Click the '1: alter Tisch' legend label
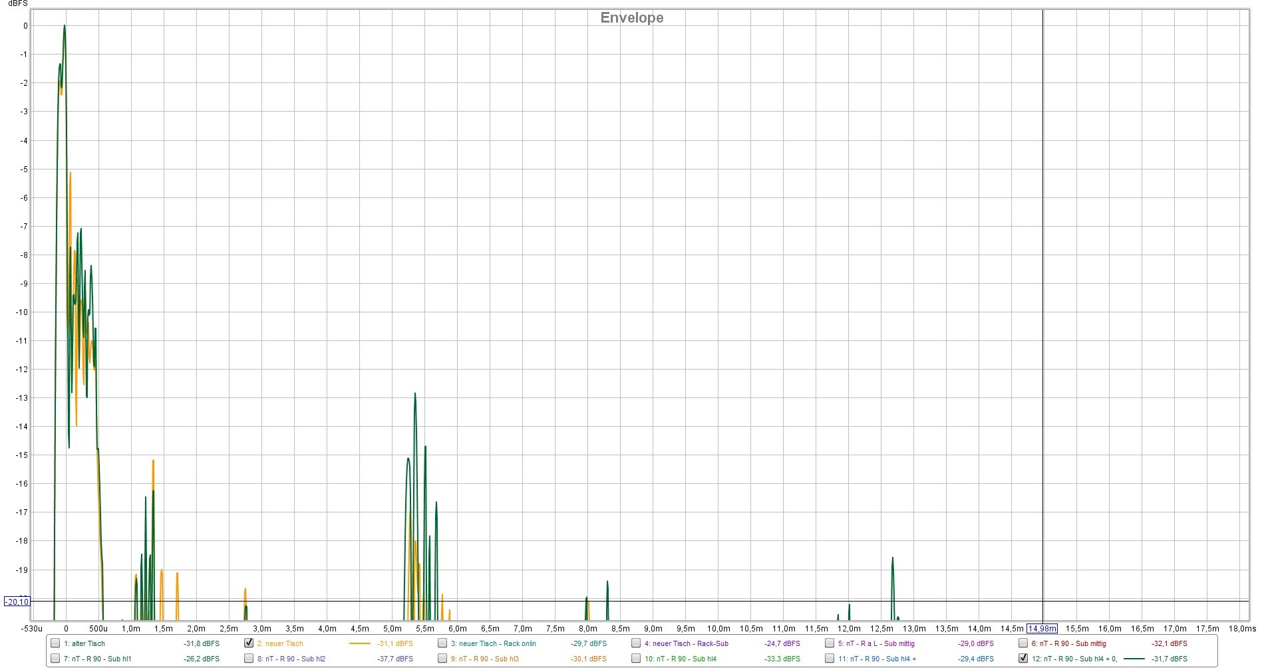This screenshot has width=1264, height=668. 84,643
